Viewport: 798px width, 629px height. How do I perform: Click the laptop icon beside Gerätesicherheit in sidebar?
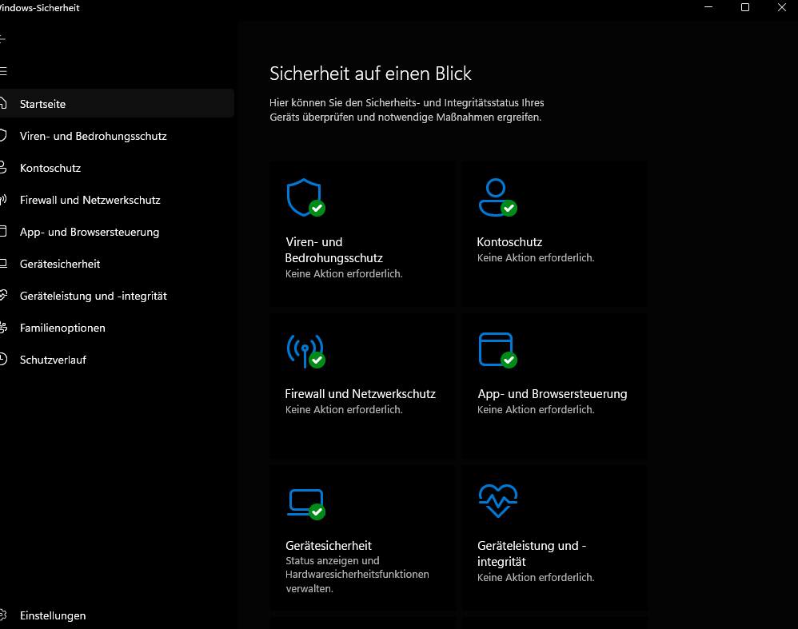pyautogui.click(x=2, y=264)
